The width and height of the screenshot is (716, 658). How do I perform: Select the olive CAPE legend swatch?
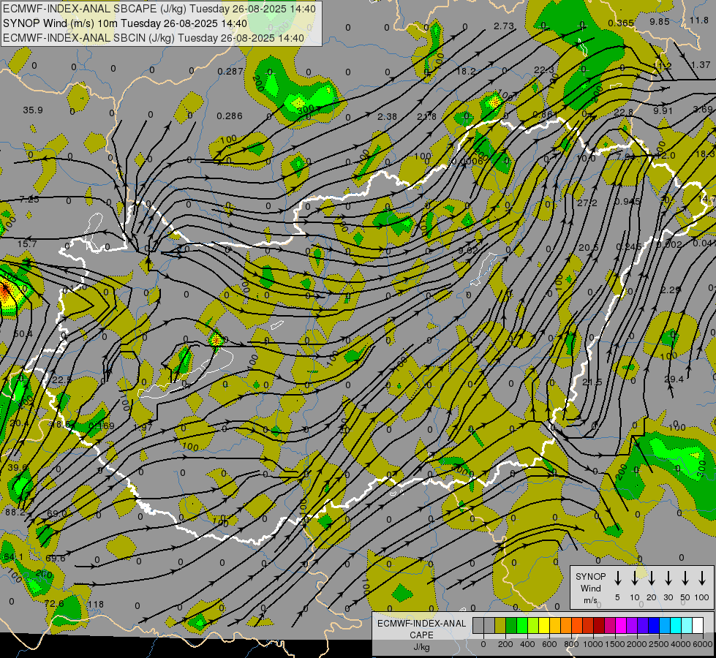500,626
